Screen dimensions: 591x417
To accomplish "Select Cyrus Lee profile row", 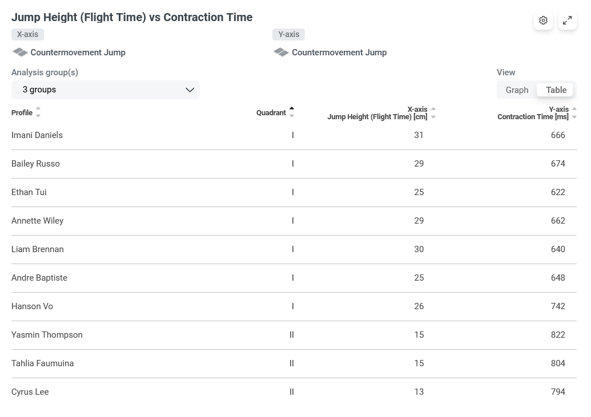I will coord(294,392).
